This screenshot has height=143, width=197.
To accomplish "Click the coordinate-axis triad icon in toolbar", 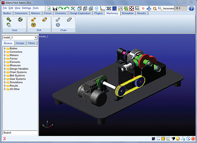I will [102, 9].
